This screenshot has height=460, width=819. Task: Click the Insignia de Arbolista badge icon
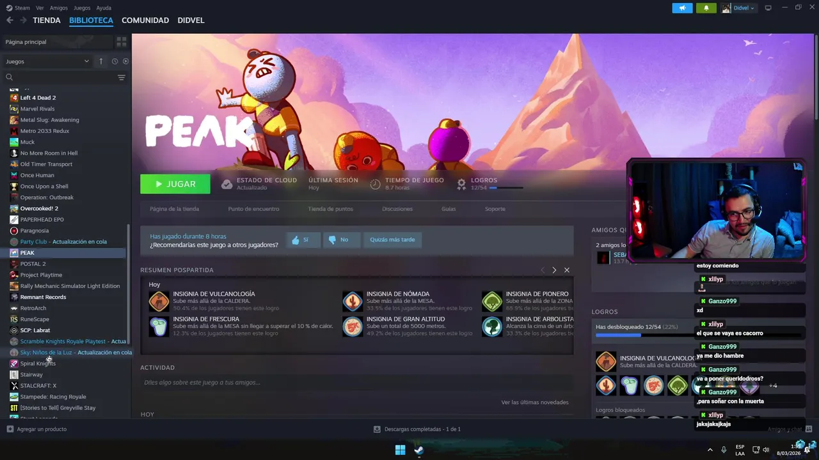[492, 326]
